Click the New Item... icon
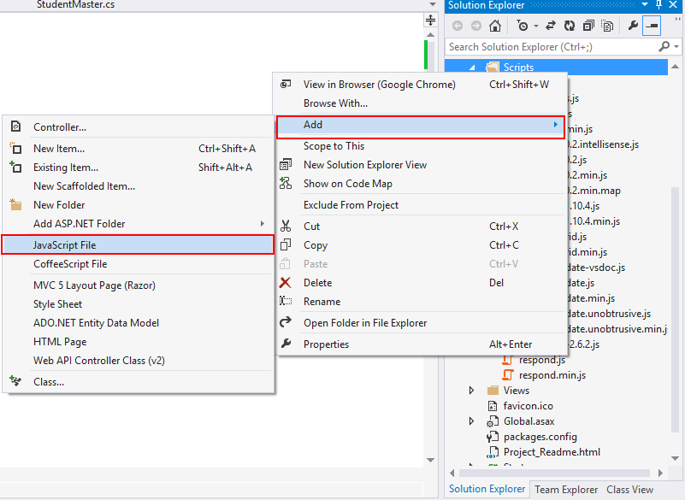 (x=15, y=148)
